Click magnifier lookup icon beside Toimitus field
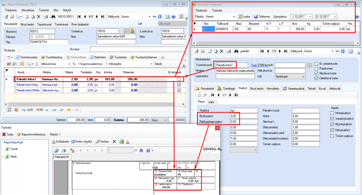The width and height of the screenshot is (362, 195). pos(126,31)
